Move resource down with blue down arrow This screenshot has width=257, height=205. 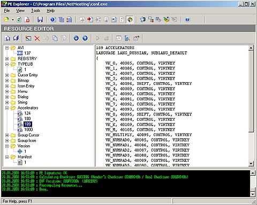coord(76,38)
